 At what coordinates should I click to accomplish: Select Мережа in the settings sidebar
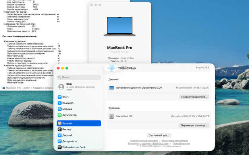tap(79, 109)
